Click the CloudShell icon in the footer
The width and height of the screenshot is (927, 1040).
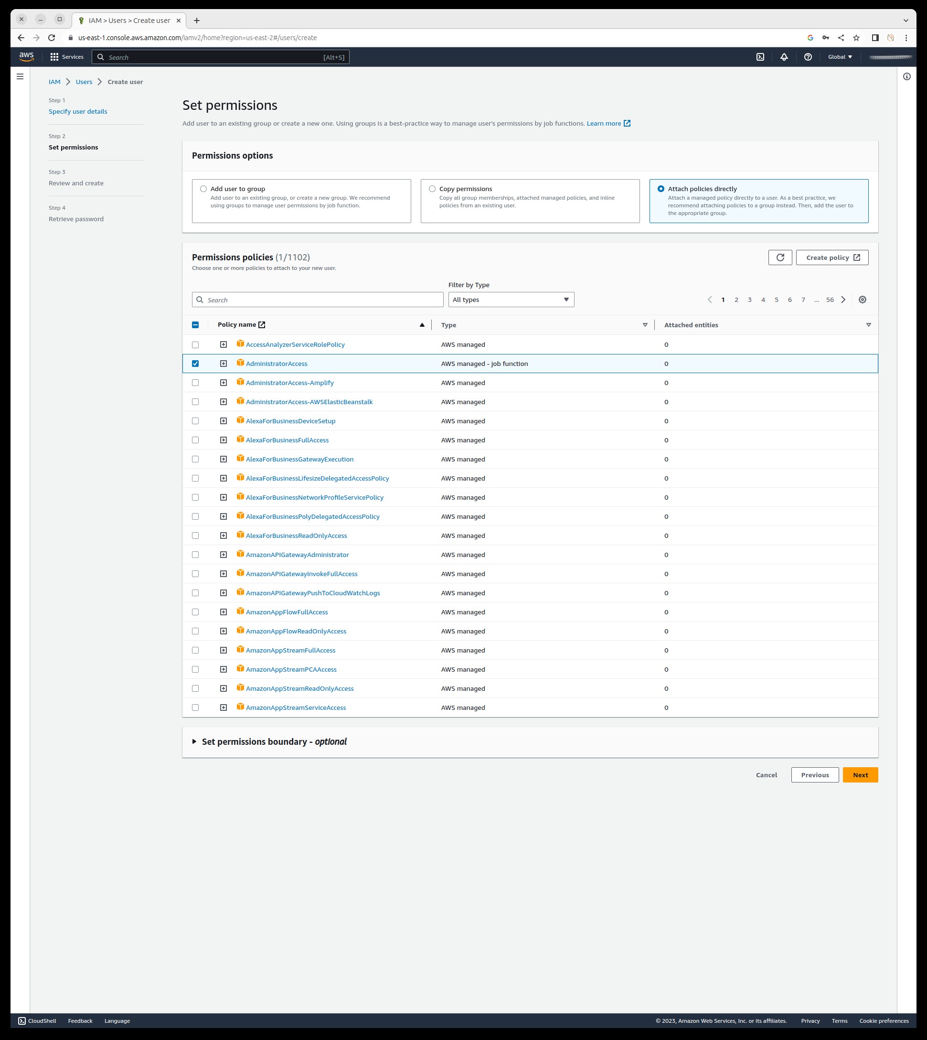[x=22, y=1020]
